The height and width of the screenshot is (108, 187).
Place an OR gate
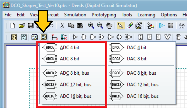coord(102,37)
